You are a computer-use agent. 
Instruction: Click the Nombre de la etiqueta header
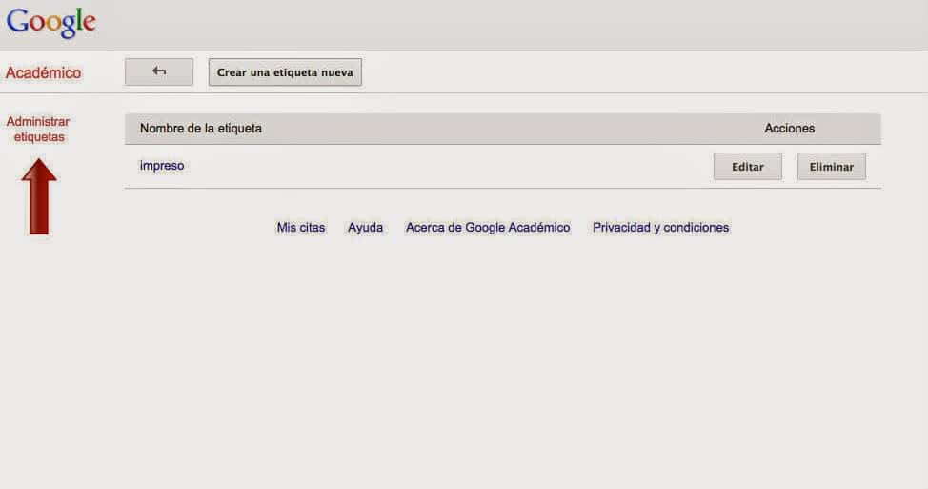[x=201, y=129]
